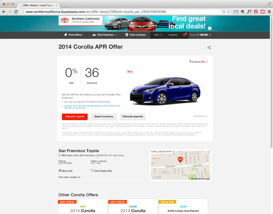Toggle fullscreen using window expand arrows
Screen dimensions: 273x214
tap(269, 4)
